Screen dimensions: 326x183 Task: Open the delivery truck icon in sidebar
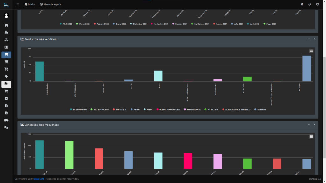click(6, 120)
